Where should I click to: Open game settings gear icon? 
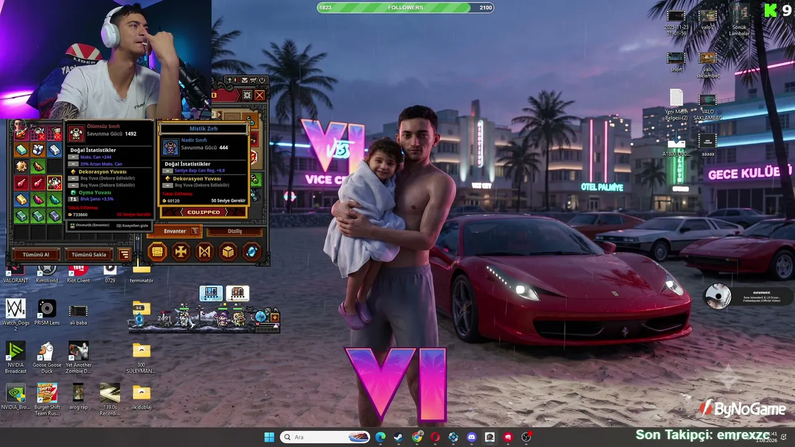[x=247, y=95]
